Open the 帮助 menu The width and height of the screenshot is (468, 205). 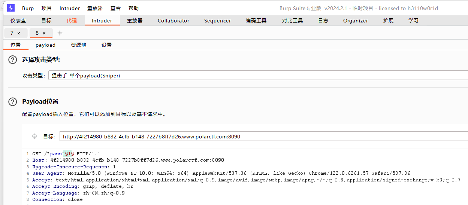click(133, 8)
